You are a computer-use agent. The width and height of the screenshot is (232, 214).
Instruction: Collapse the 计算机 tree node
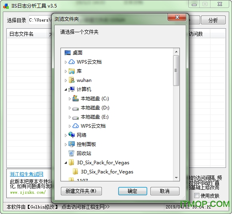tap(66, 89)
